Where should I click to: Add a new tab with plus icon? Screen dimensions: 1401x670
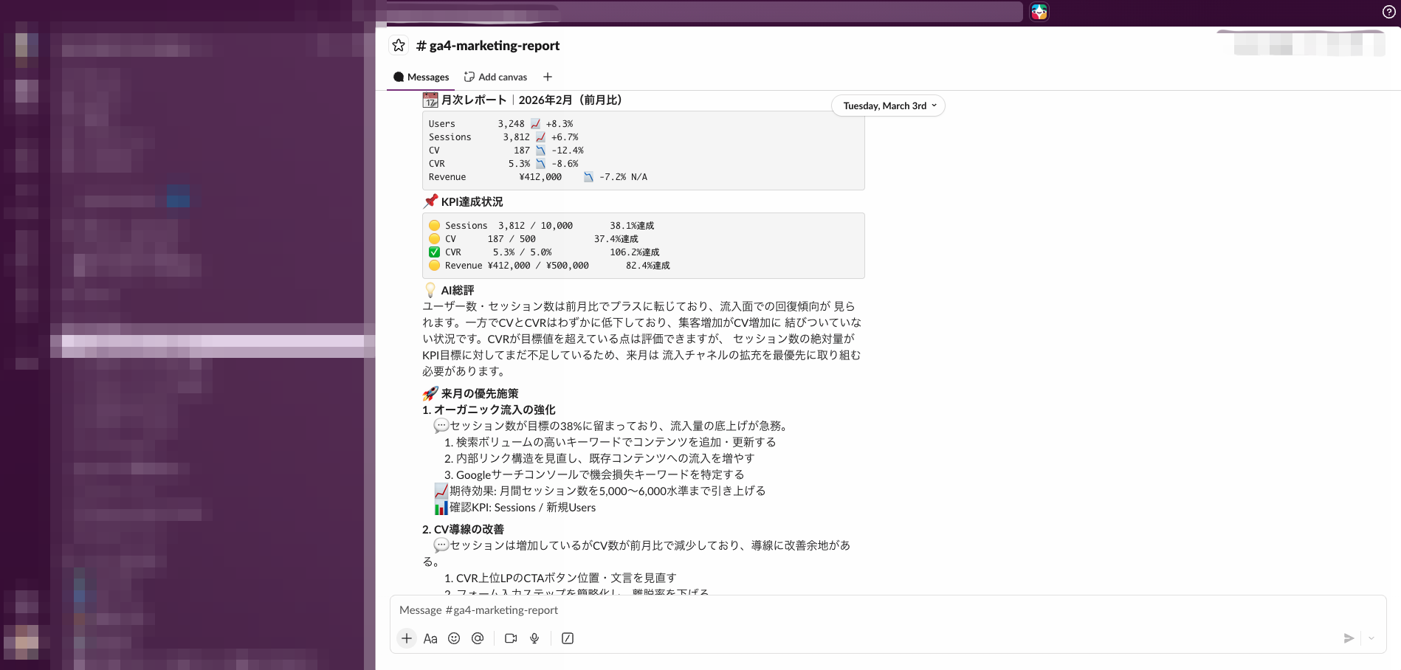548,77
